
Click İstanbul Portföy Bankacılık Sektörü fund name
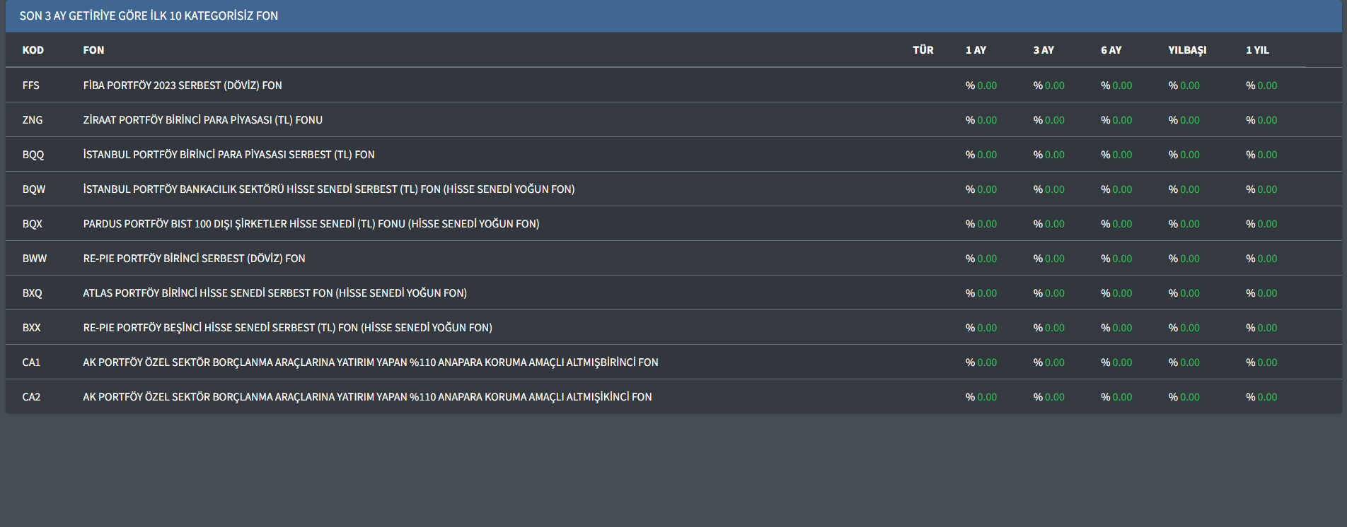point(328,189)
